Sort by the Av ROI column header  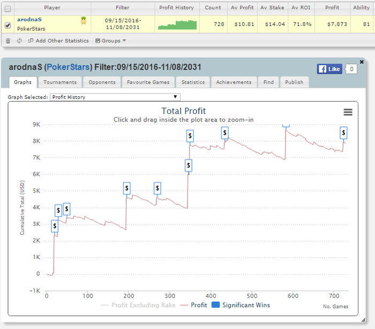tap(301, 8)
